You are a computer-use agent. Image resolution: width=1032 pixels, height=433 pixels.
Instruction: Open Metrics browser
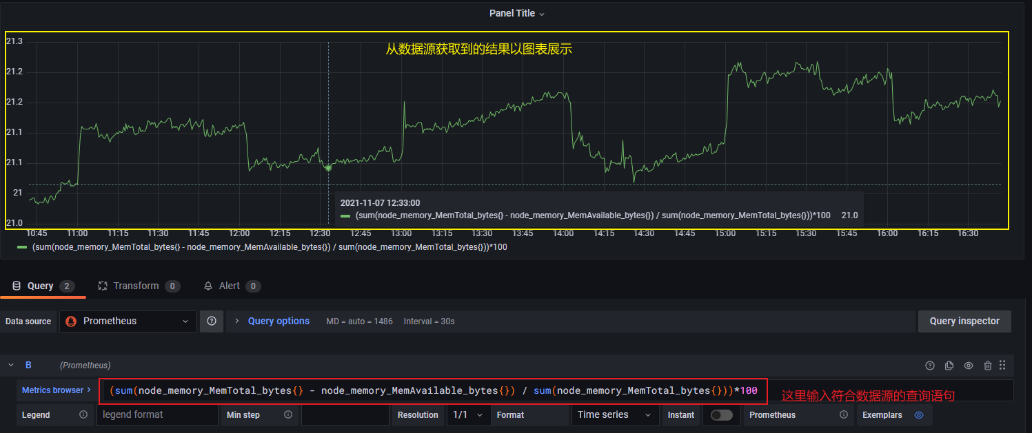tap(56, 390)
